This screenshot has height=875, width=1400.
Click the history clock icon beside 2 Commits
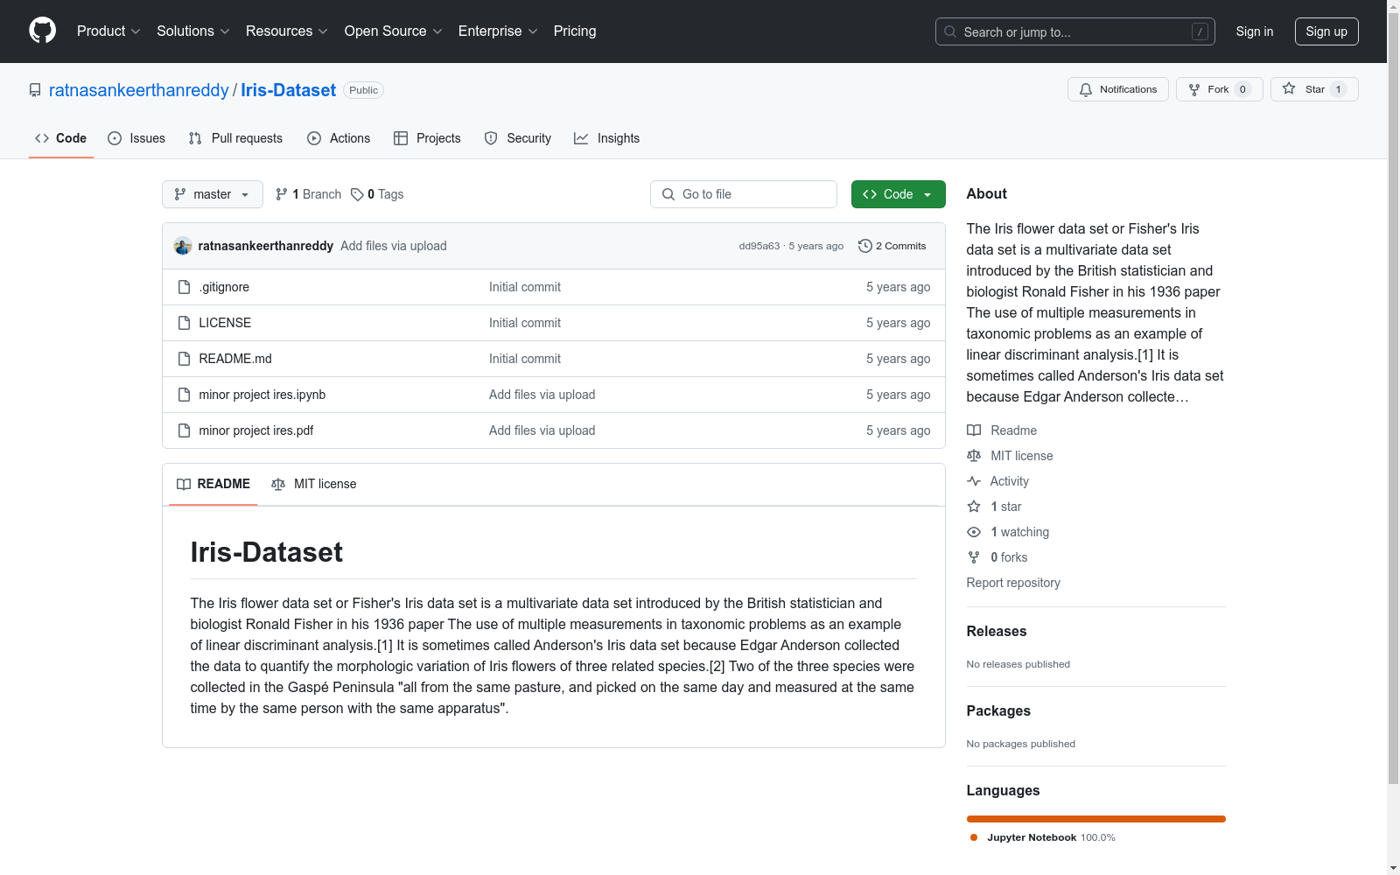tap(865, 246)
